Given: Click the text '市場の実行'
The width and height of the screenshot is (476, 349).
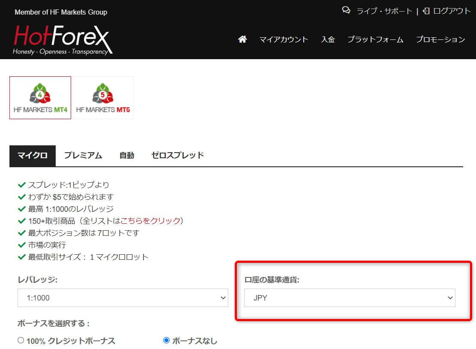Looking at the screenshot, I should 47,245.
